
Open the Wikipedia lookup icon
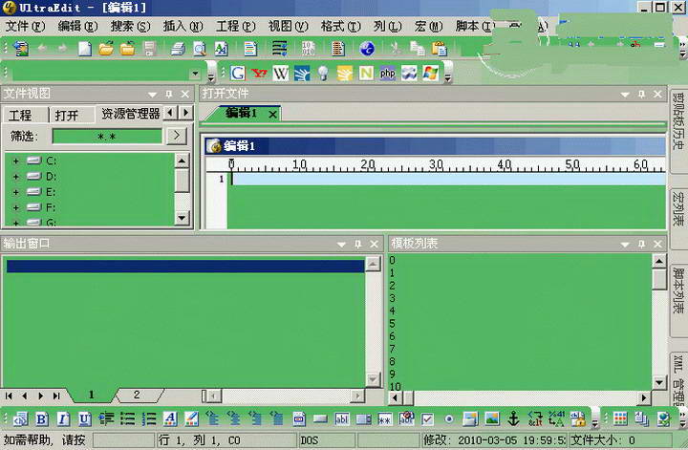281,73
